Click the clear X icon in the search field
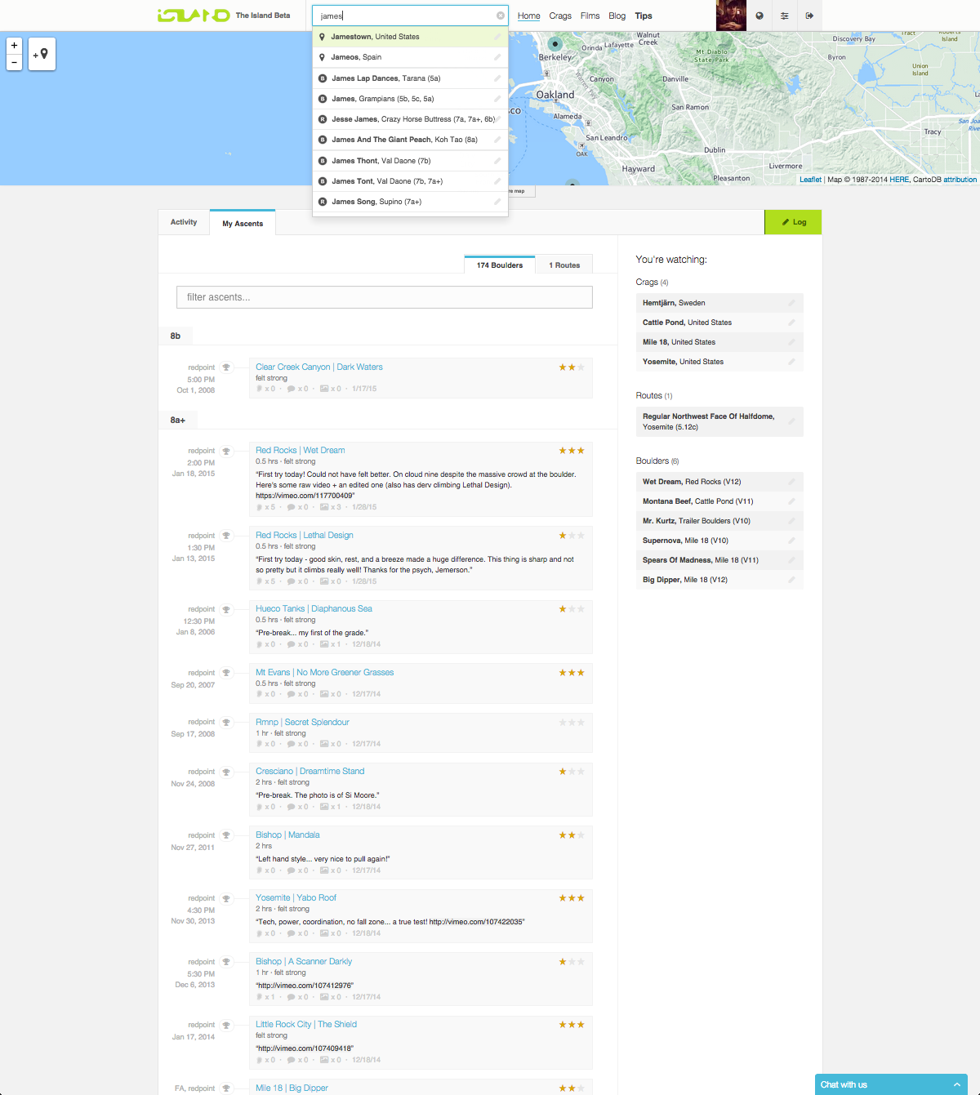This screenshot has height=1095, width=980. point(500,15)
